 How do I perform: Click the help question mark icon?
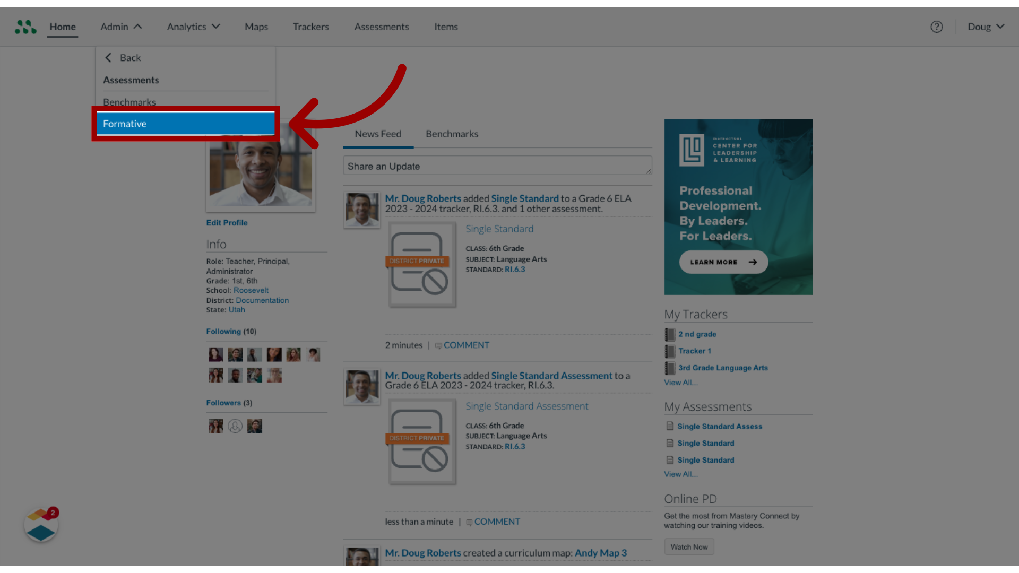click(936, 26)
